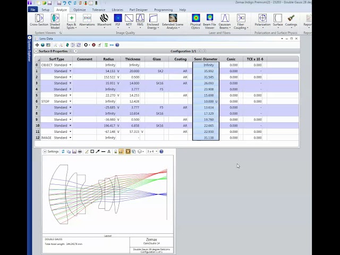Open the Gaussian Beams dropdown

click(x=225, y=21)
